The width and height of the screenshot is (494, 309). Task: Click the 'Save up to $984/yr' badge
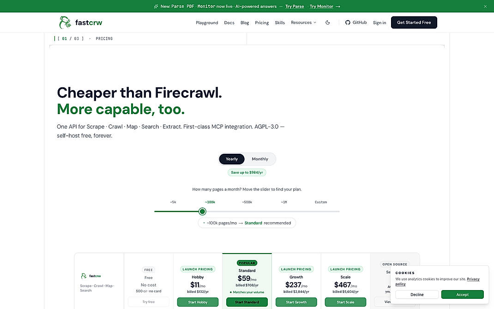(247, 172)
